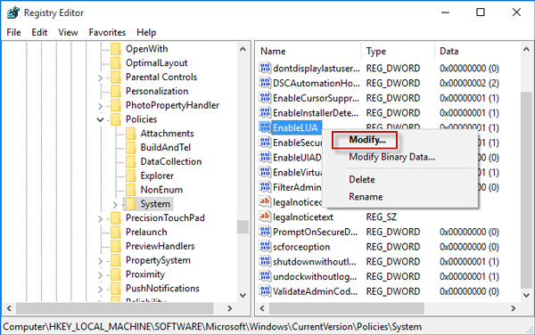Viewport: 535px width, 335px height.
Task: Click the undockwithoutlog value icon
Action: [x=265, y=276]
